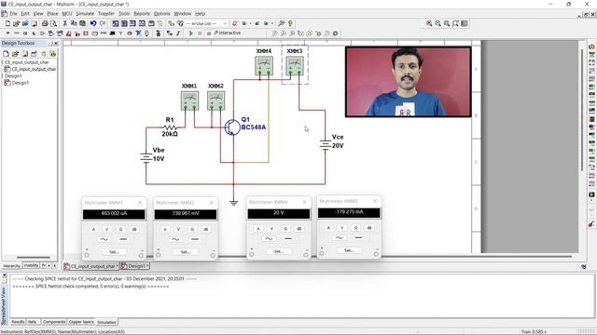Click Set... button on Multimeter-XMM3
The width and height of the screenshot is (597, 335).
point(349,250)
